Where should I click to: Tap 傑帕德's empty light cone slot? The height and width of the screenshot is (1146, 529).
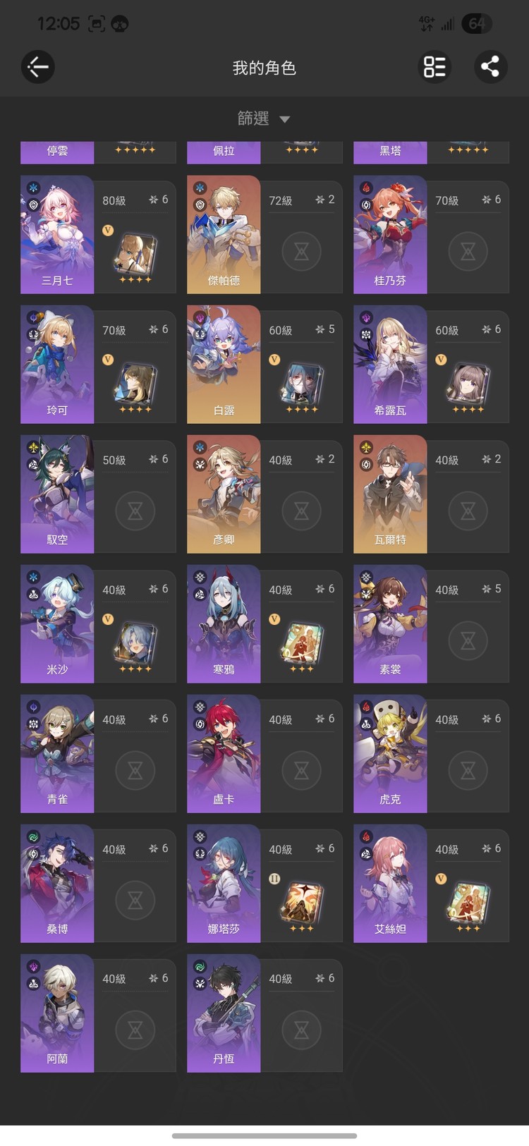(x=301, y=250)
